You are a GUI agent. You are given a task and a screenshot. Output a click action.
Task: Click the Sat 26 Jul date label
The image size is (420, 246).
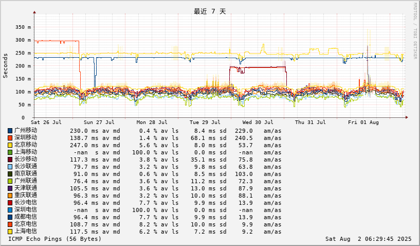(x=46, y=122)
